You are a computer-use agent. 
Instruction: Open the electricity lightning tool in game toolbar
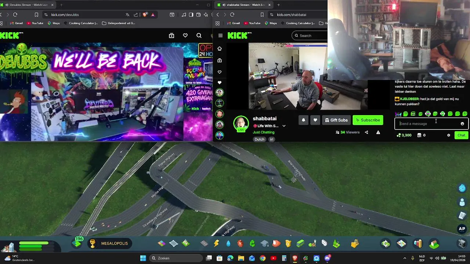[x=216, y=243]
